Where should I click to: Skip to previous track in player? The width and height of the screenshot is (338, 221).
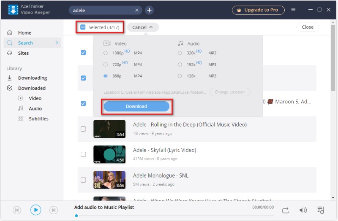tap(17, 210)
